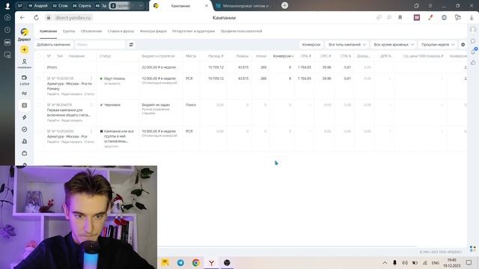
Task: Sort by Расход column header
Action: (x=216, y=56)
